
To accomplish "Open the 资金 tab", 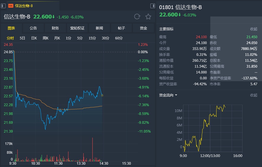I will 144,28.
